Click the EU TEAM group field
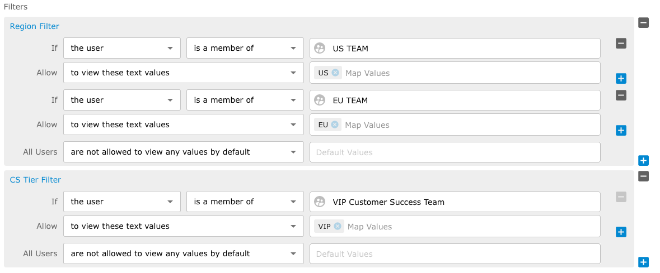Viewport: 660px width, 273px height. pyautogui.click(x=455, y=100)
